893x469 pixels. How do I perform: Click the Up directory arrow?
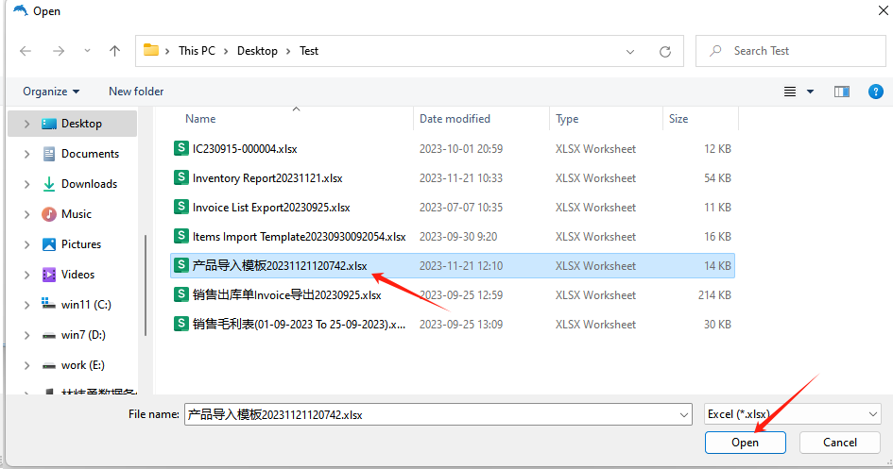[x=114, y=51]
